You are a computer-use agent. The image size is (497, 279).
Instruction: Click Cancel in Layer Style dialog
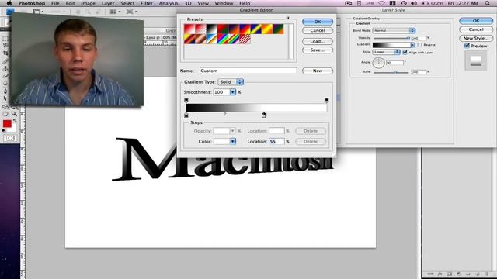pos(476,29)
